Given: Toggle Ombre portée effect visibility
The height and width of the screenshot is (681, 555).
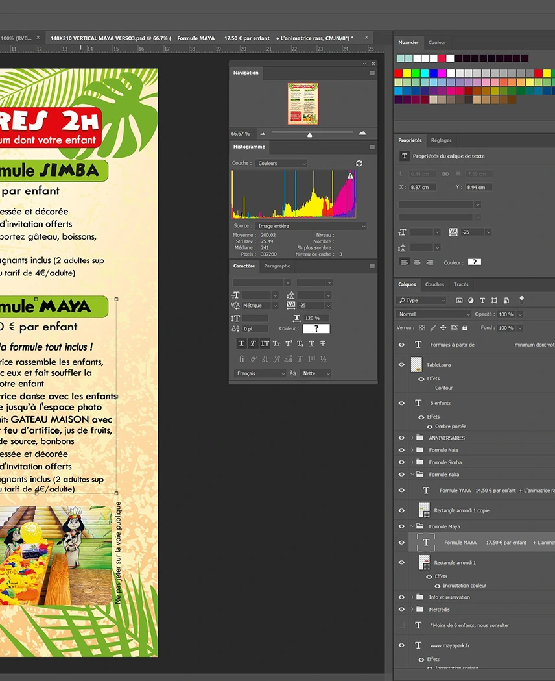Looking at the screenshot, I should 430,427.
